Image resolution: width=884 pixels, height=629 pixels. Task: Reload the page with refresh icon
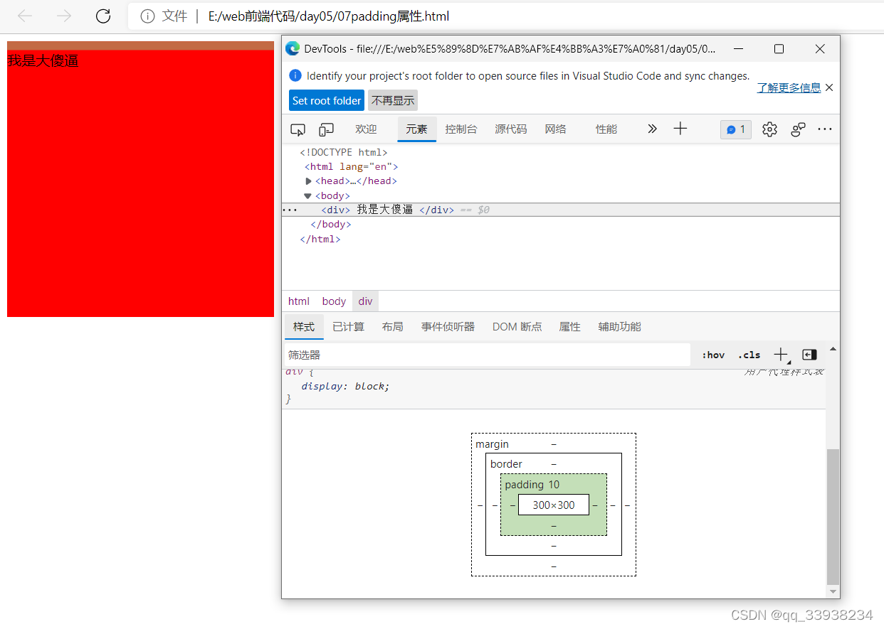click(x=103, y=16)
